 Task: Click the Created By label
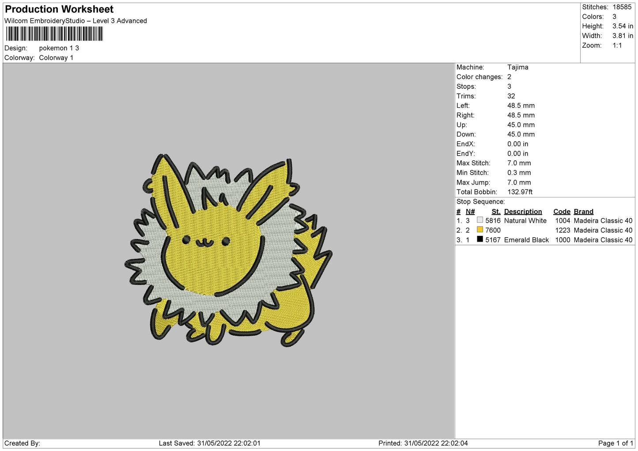click(22, 443)
